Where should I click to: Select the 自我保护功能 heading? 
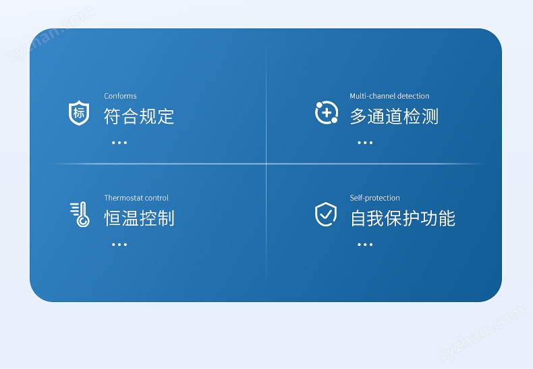[x=403, y=218]
